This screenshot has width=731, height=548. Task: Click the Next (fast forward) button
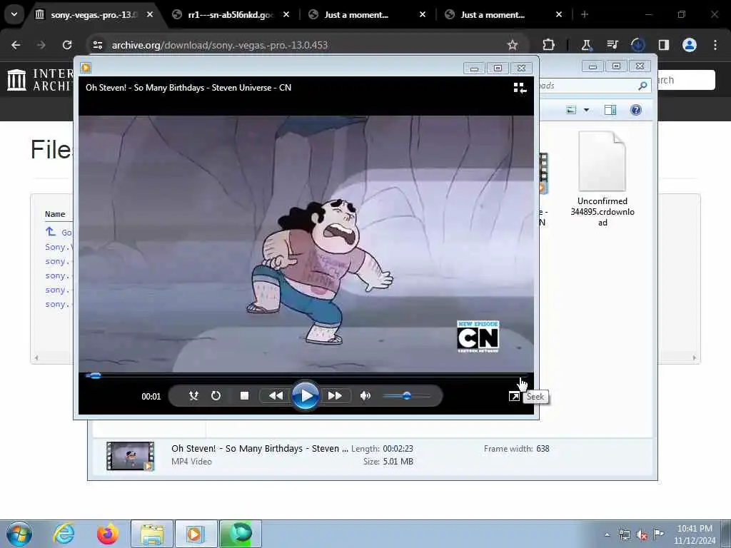point(335,396)
